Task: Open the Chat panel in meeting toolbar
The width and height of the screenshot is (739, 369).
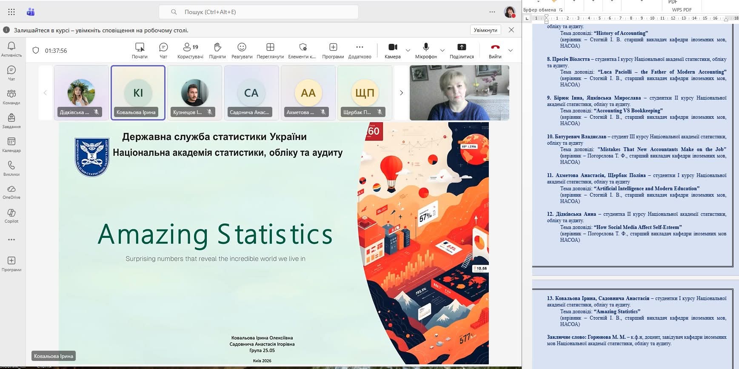Action: coord(163,50)
